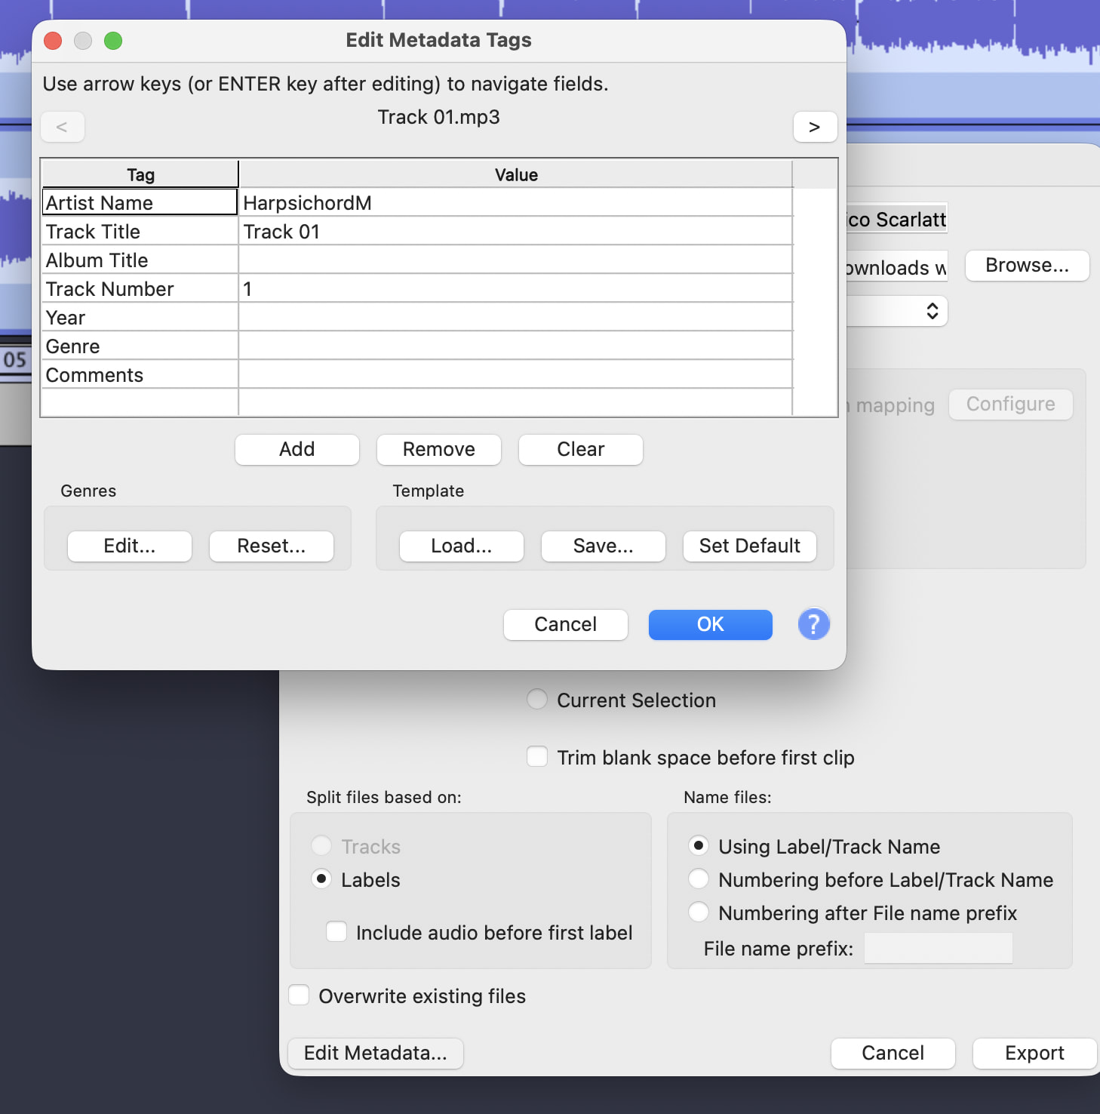Edit the genres list
Screen dimensions: 1100x1114
point(130,546)
